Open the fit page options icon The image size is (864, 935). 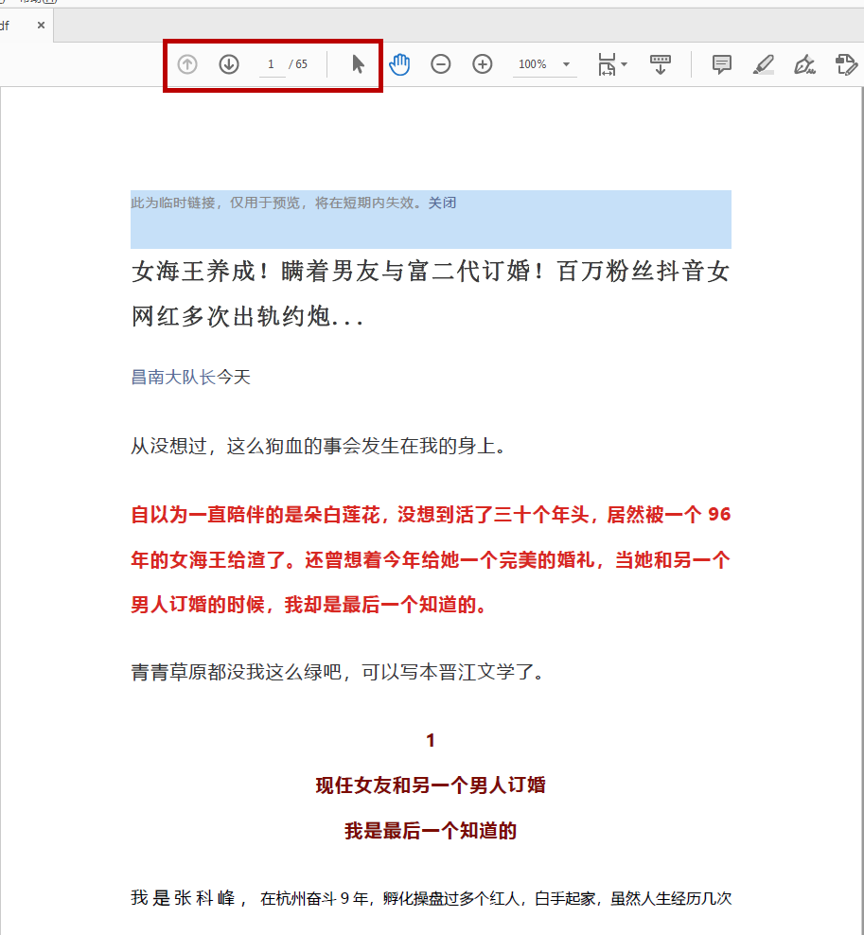click(607, 64)
